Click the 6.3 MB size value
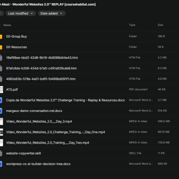 click(162, 68)
